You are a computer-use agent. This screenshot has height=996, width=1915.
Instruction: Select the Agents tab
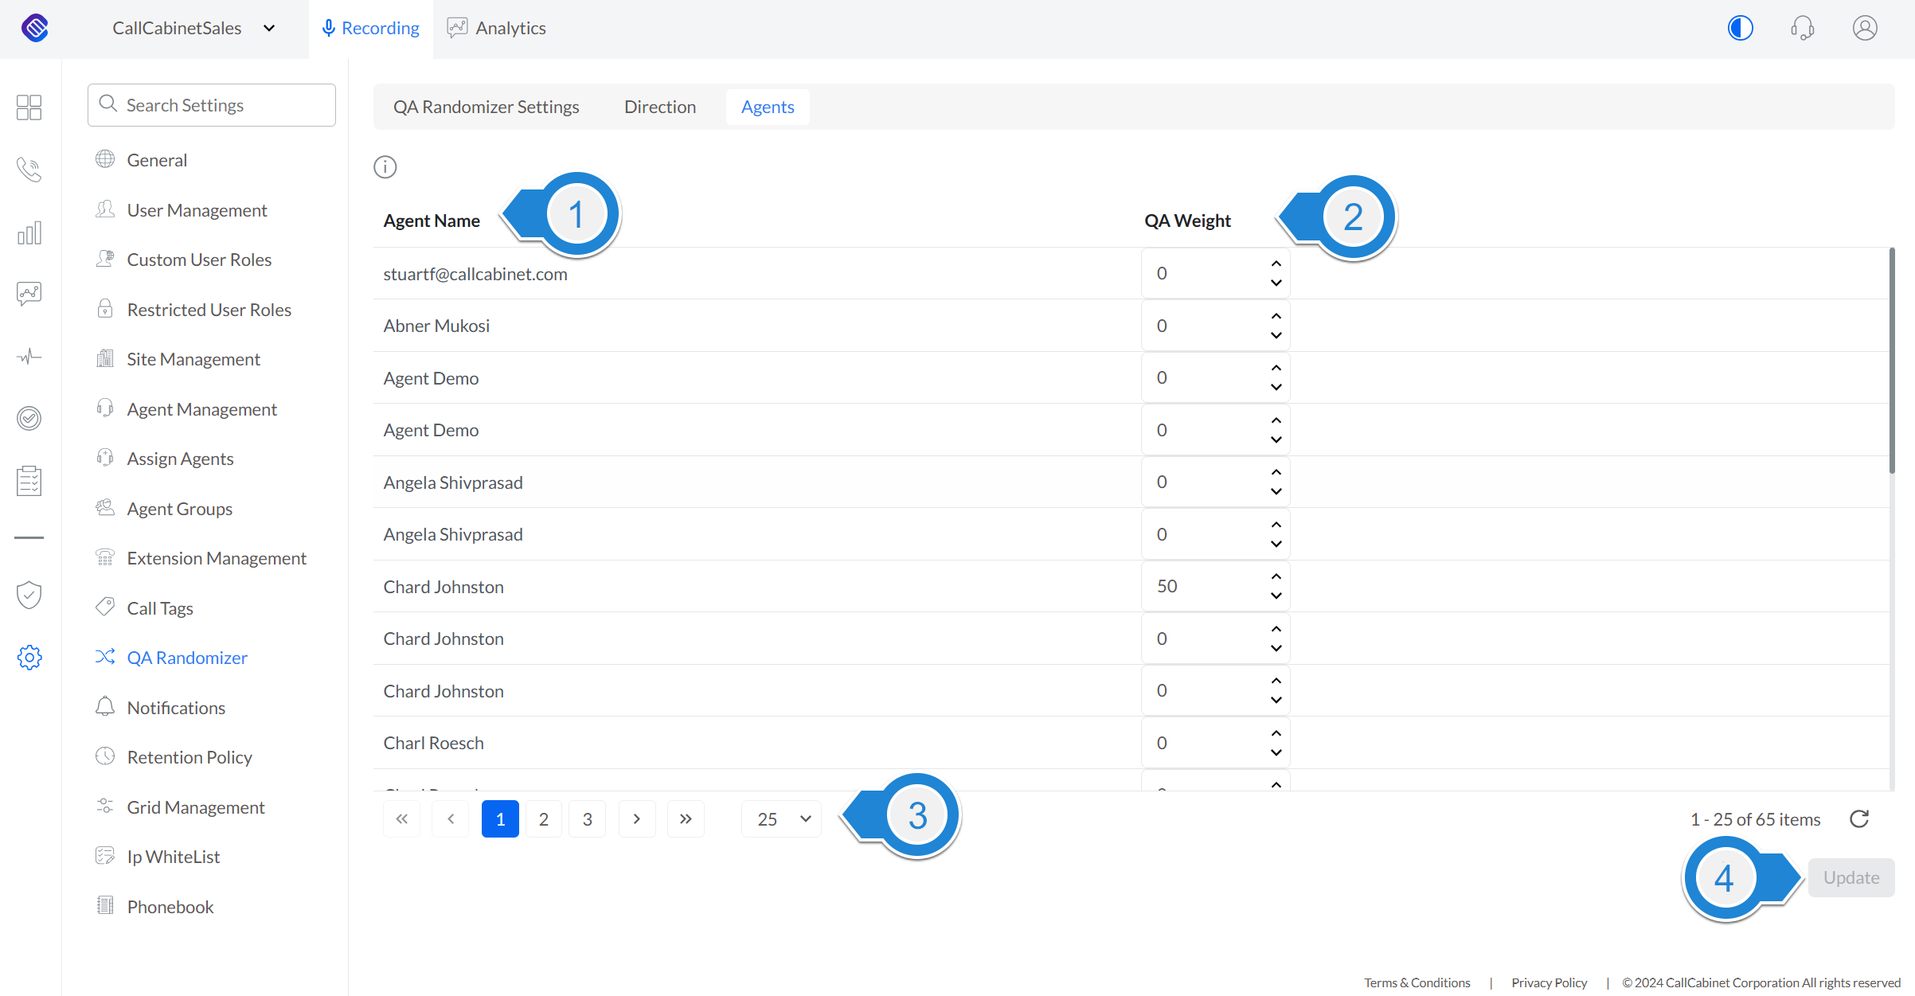pyautogui.click(x=768, y=107)
